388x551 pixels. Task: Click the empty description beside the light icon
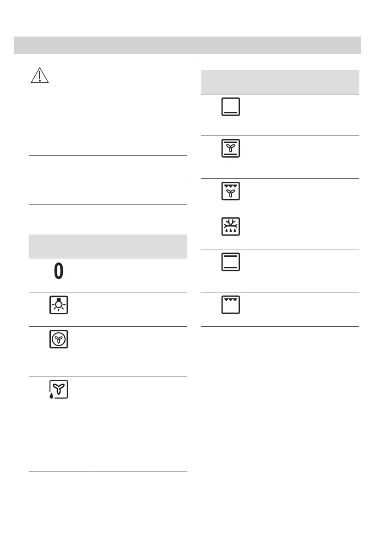coord(129,309)
